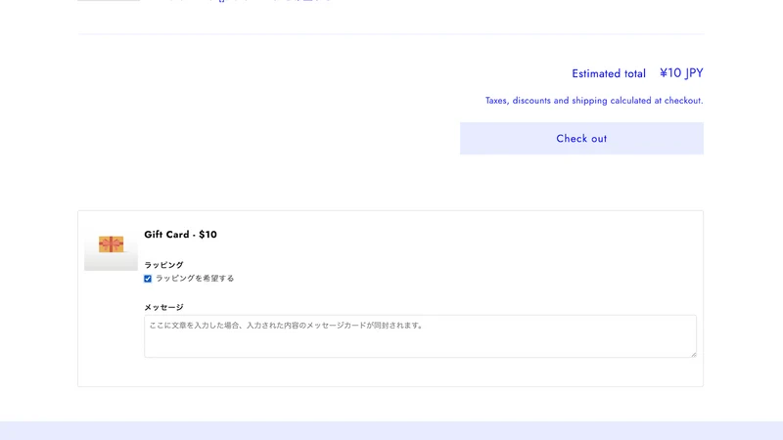783x440 pixels.
Task: Click the ¥10 JPY total amount
Action: (681, 73)
